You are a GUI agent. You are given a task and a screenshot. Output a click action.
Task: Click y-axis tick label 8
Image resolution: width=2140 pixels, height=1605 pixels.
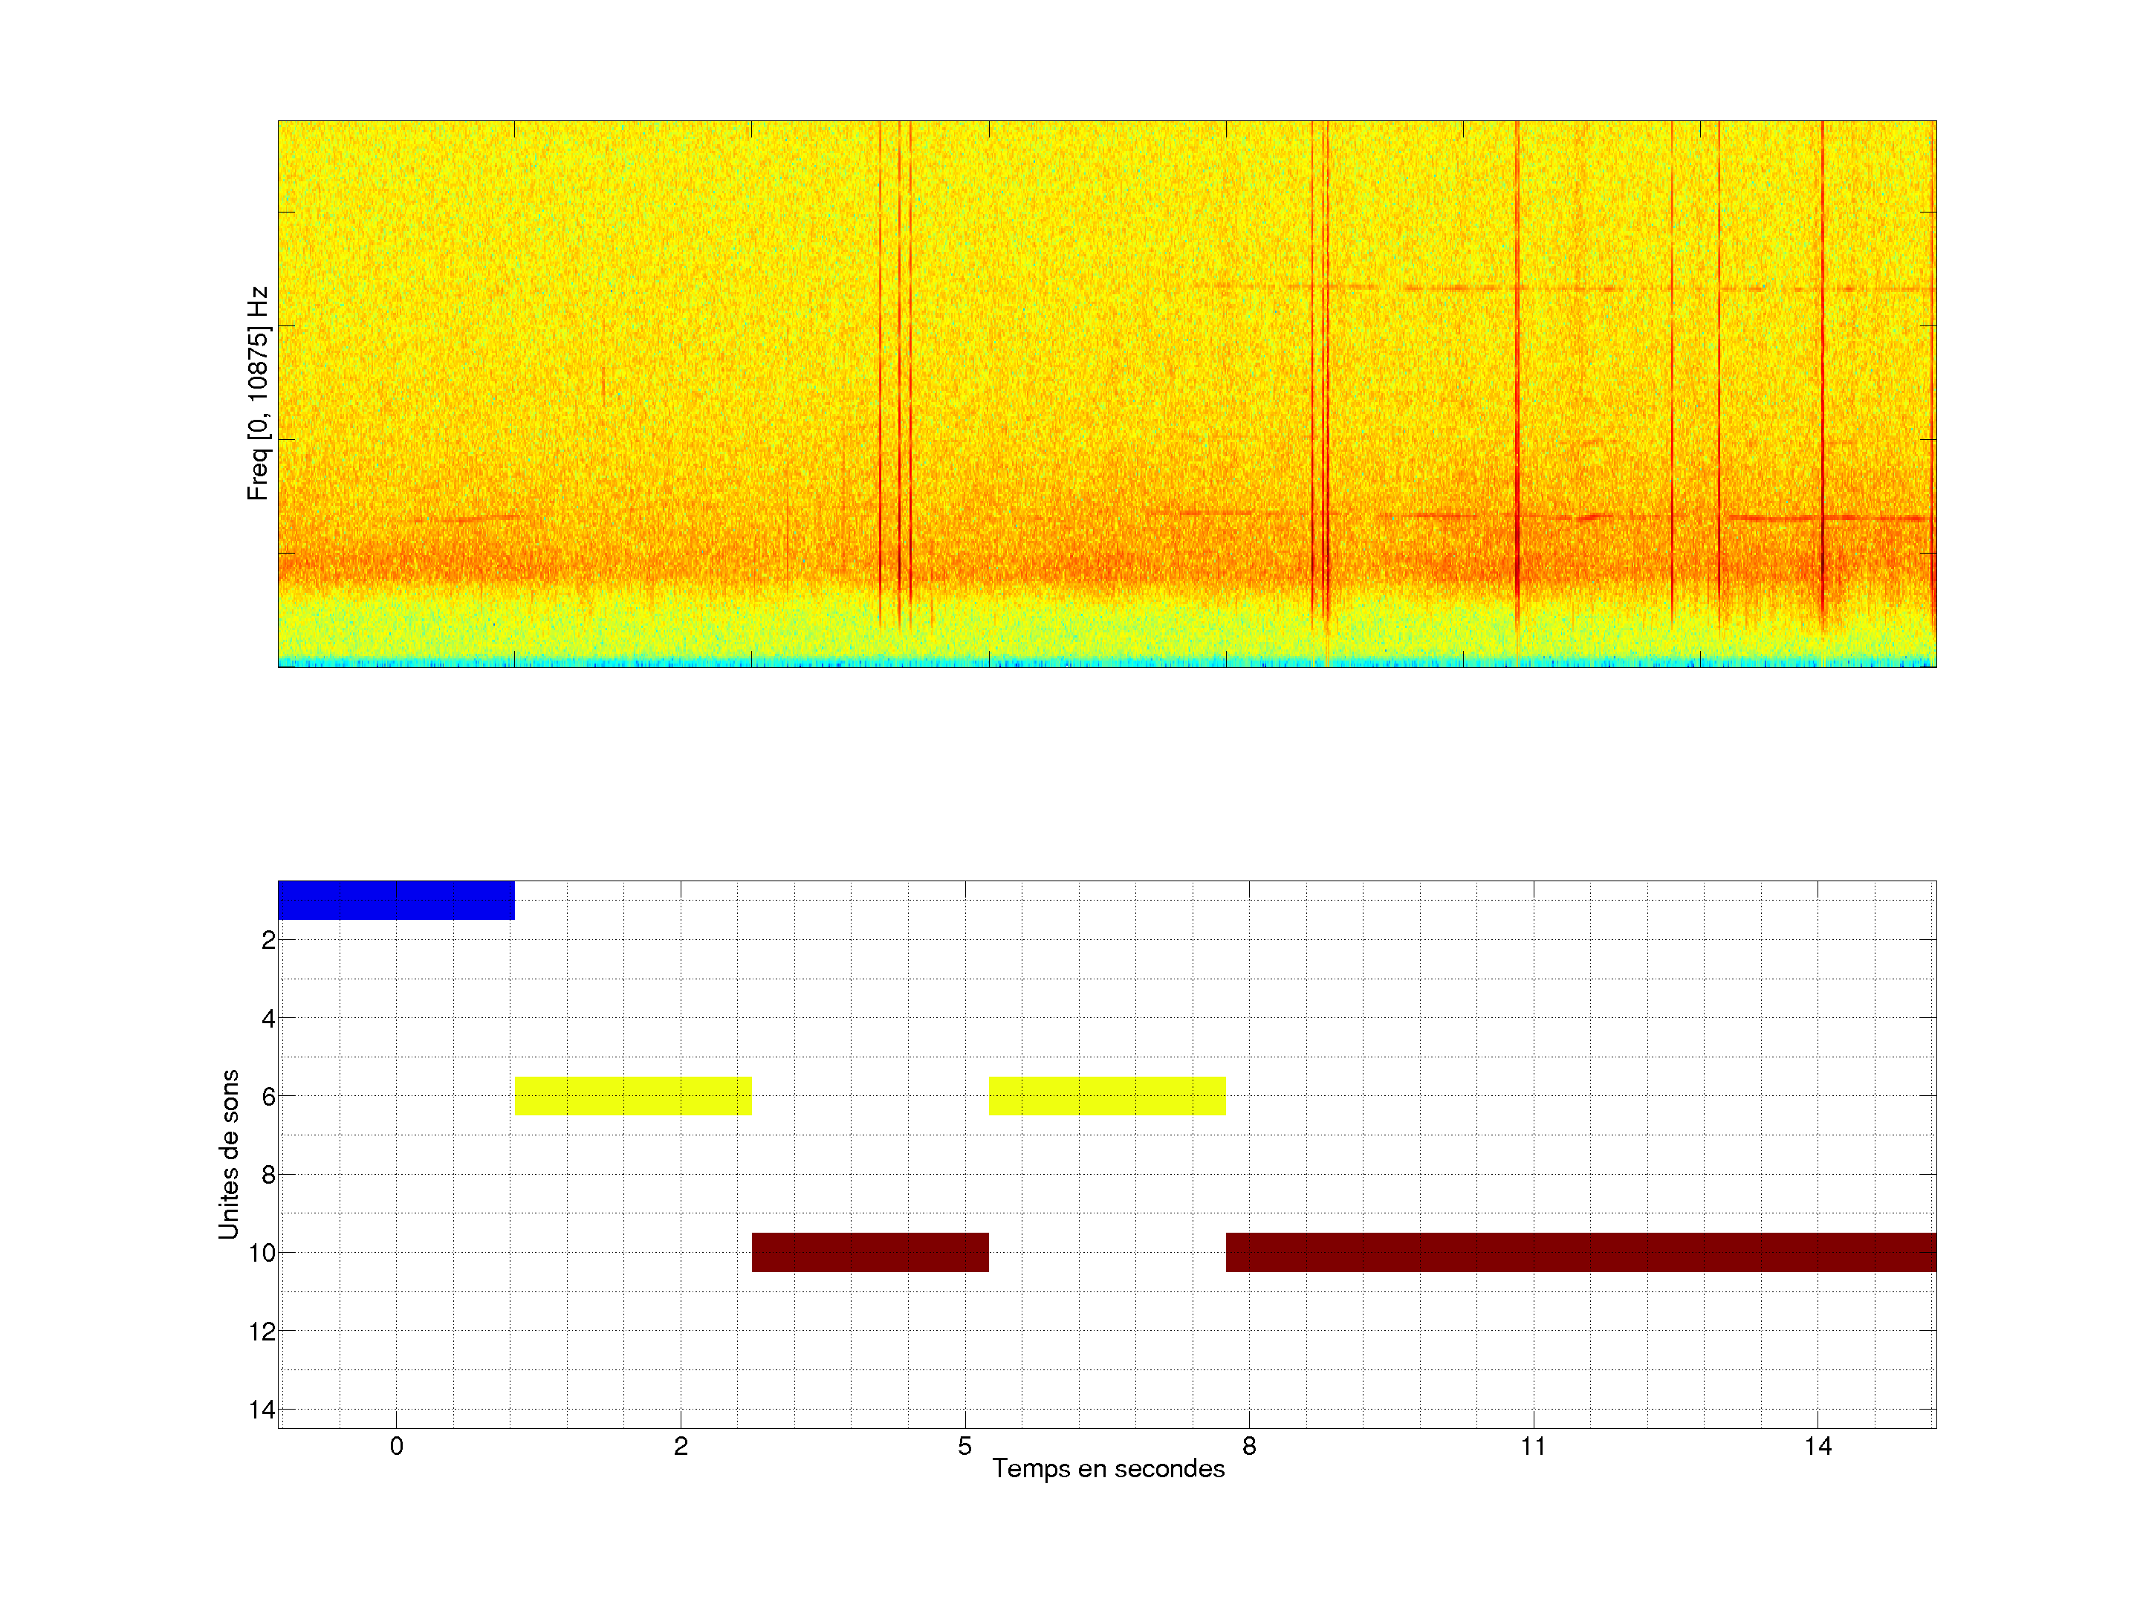point(268,1176)
